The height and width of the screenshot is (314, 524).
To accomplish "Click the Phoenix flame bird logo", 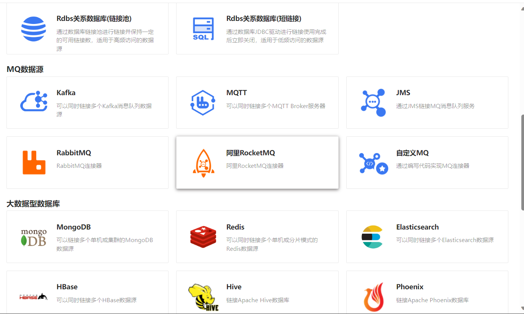I will (373, 297).
